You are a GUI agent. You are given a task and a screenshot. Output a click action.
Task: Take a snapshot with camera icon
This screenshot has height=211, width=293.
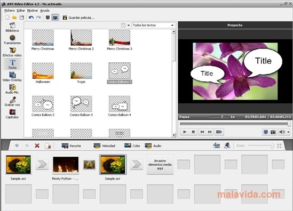[273, 132]
